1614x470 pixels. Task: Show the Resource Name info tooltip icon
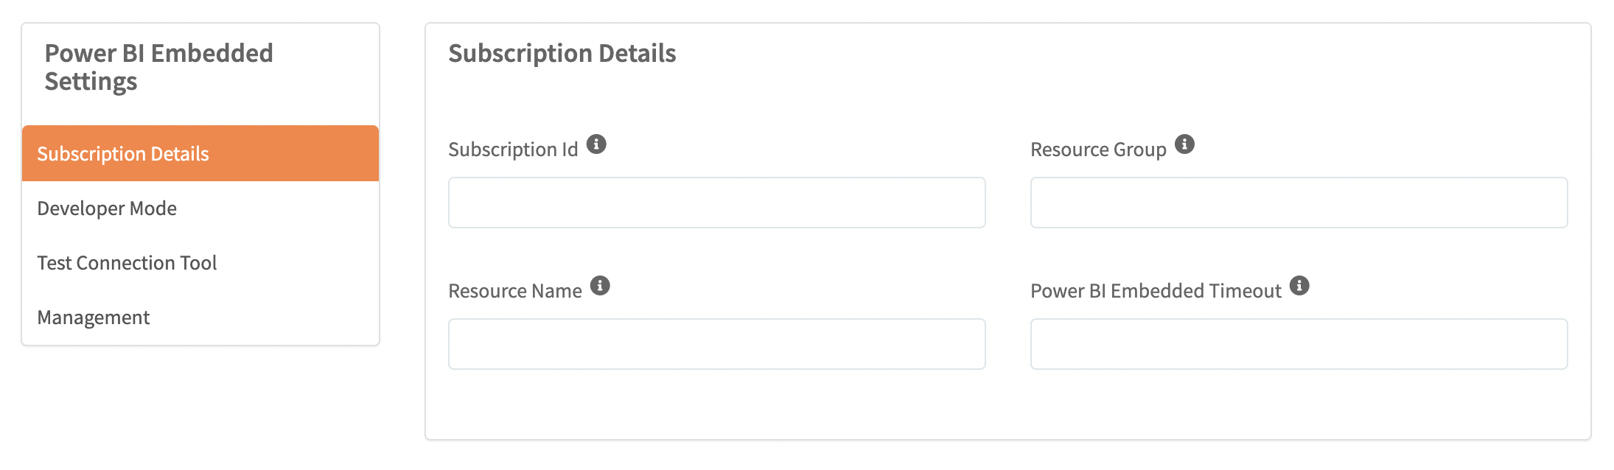[x=600, y=286]
